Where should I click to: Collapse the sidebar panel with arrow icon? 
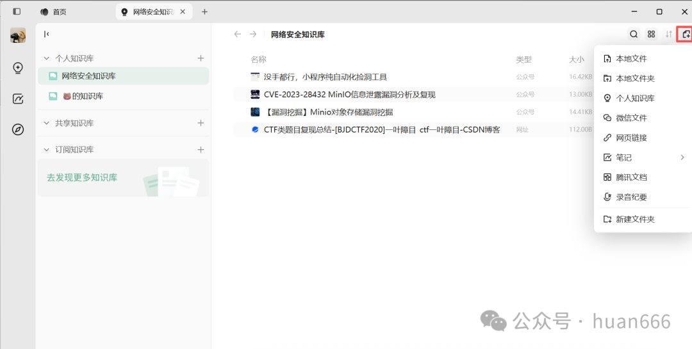pyautogui.click(x=47, y=35)
